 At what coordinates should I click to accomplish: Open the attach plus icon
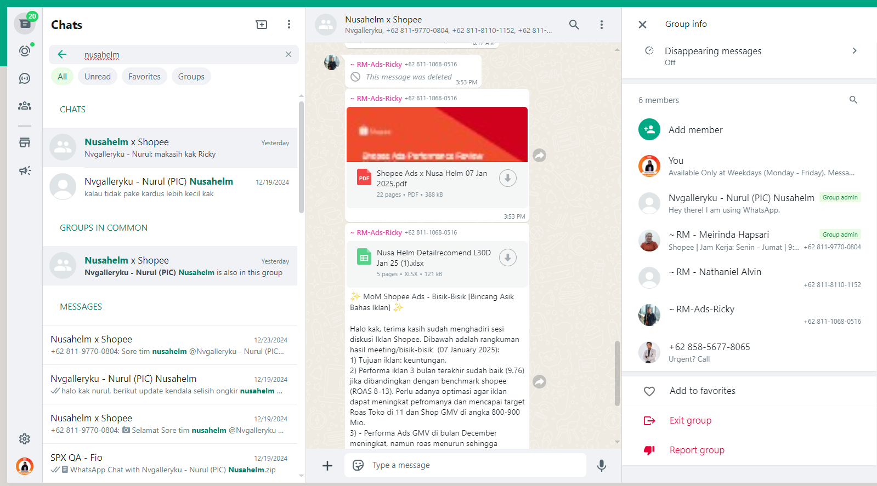click(x=327, y=465)
